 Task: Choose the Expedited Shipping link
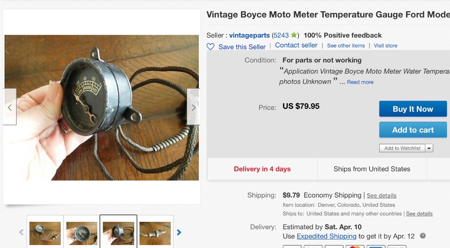click(x=326, y=236)
